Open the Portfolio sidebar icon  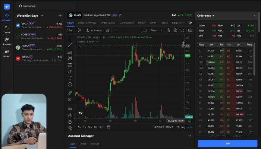7,39
